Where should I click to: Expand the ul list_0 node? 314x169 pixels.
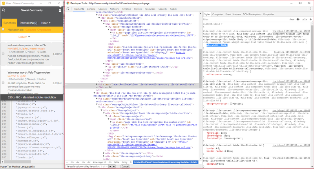[106, 67]
